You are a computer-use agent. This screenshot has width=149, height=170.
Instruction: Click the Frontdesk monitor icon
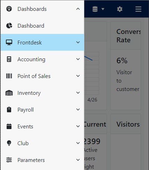point(9,42)
